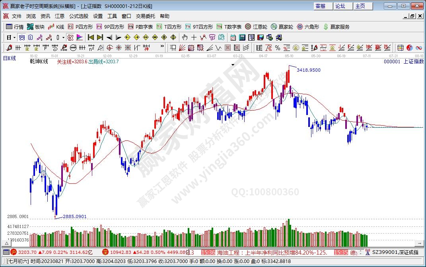Open the candlestick style dropdown arrow

point(63,37)
